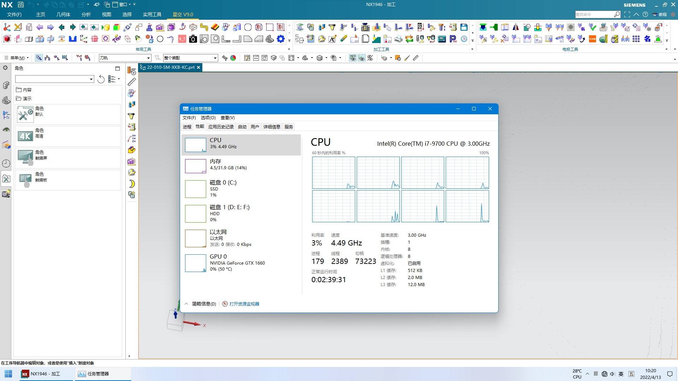Expand the 常用工具 group options arrow

click(289, 49)
